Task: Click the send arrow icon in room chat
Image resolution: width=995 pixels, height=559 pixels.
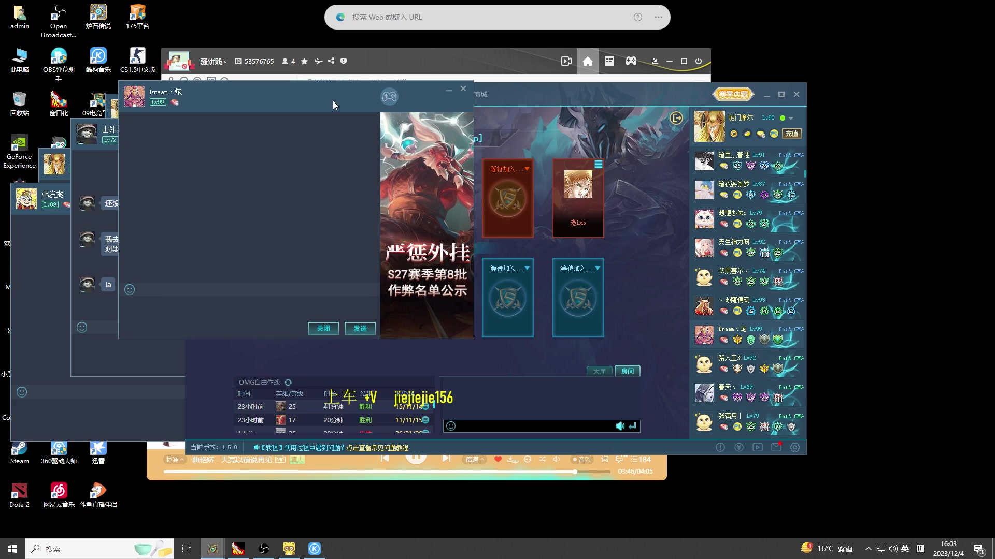Action: 632,426
